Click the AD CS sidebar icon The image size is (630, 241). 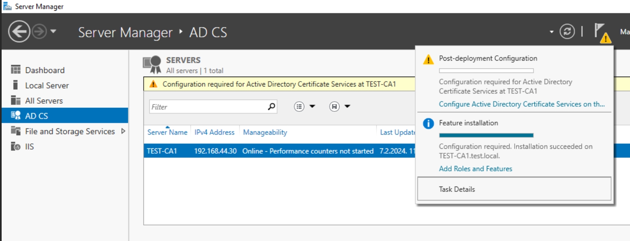(x=16, y=116)
